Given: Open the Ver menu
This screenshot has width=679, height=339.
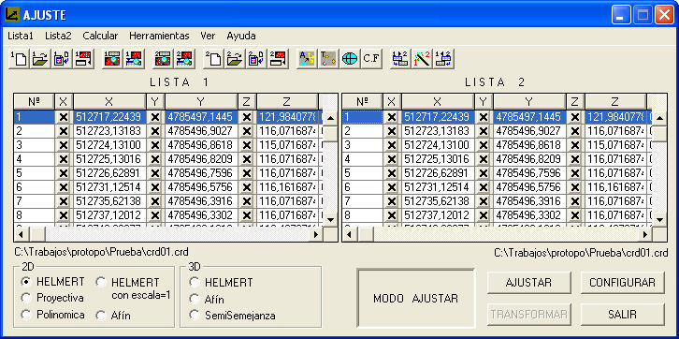Looking at the screenshot, I should [208, 36].
